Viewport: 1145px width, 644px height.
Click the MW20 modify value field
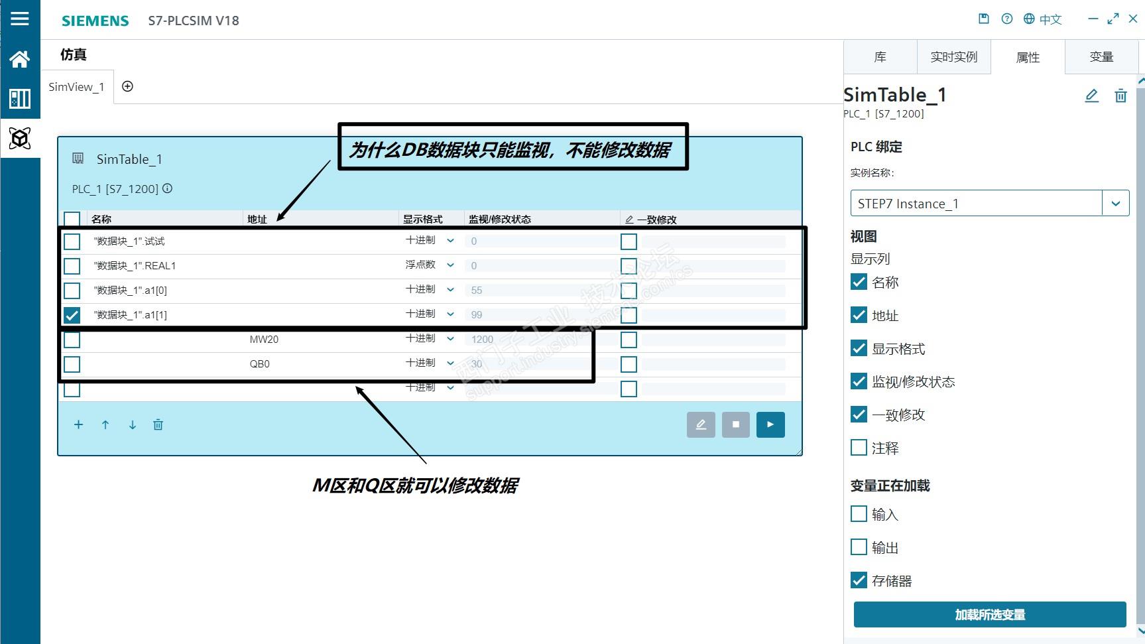(x=541, y=340)
